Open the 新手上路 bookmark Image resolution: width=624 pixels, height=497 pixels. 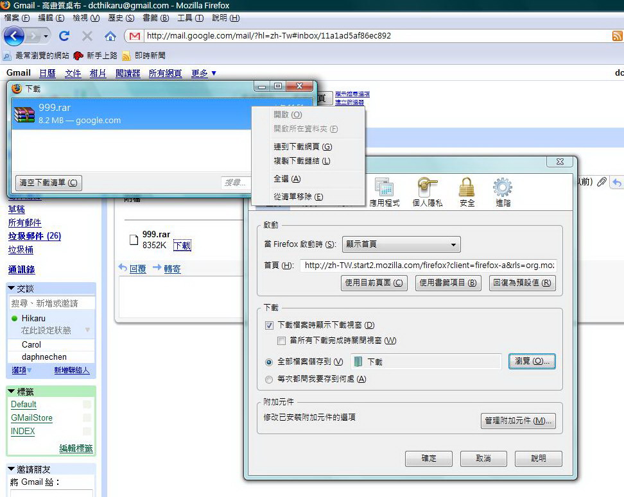click(96, 56)
